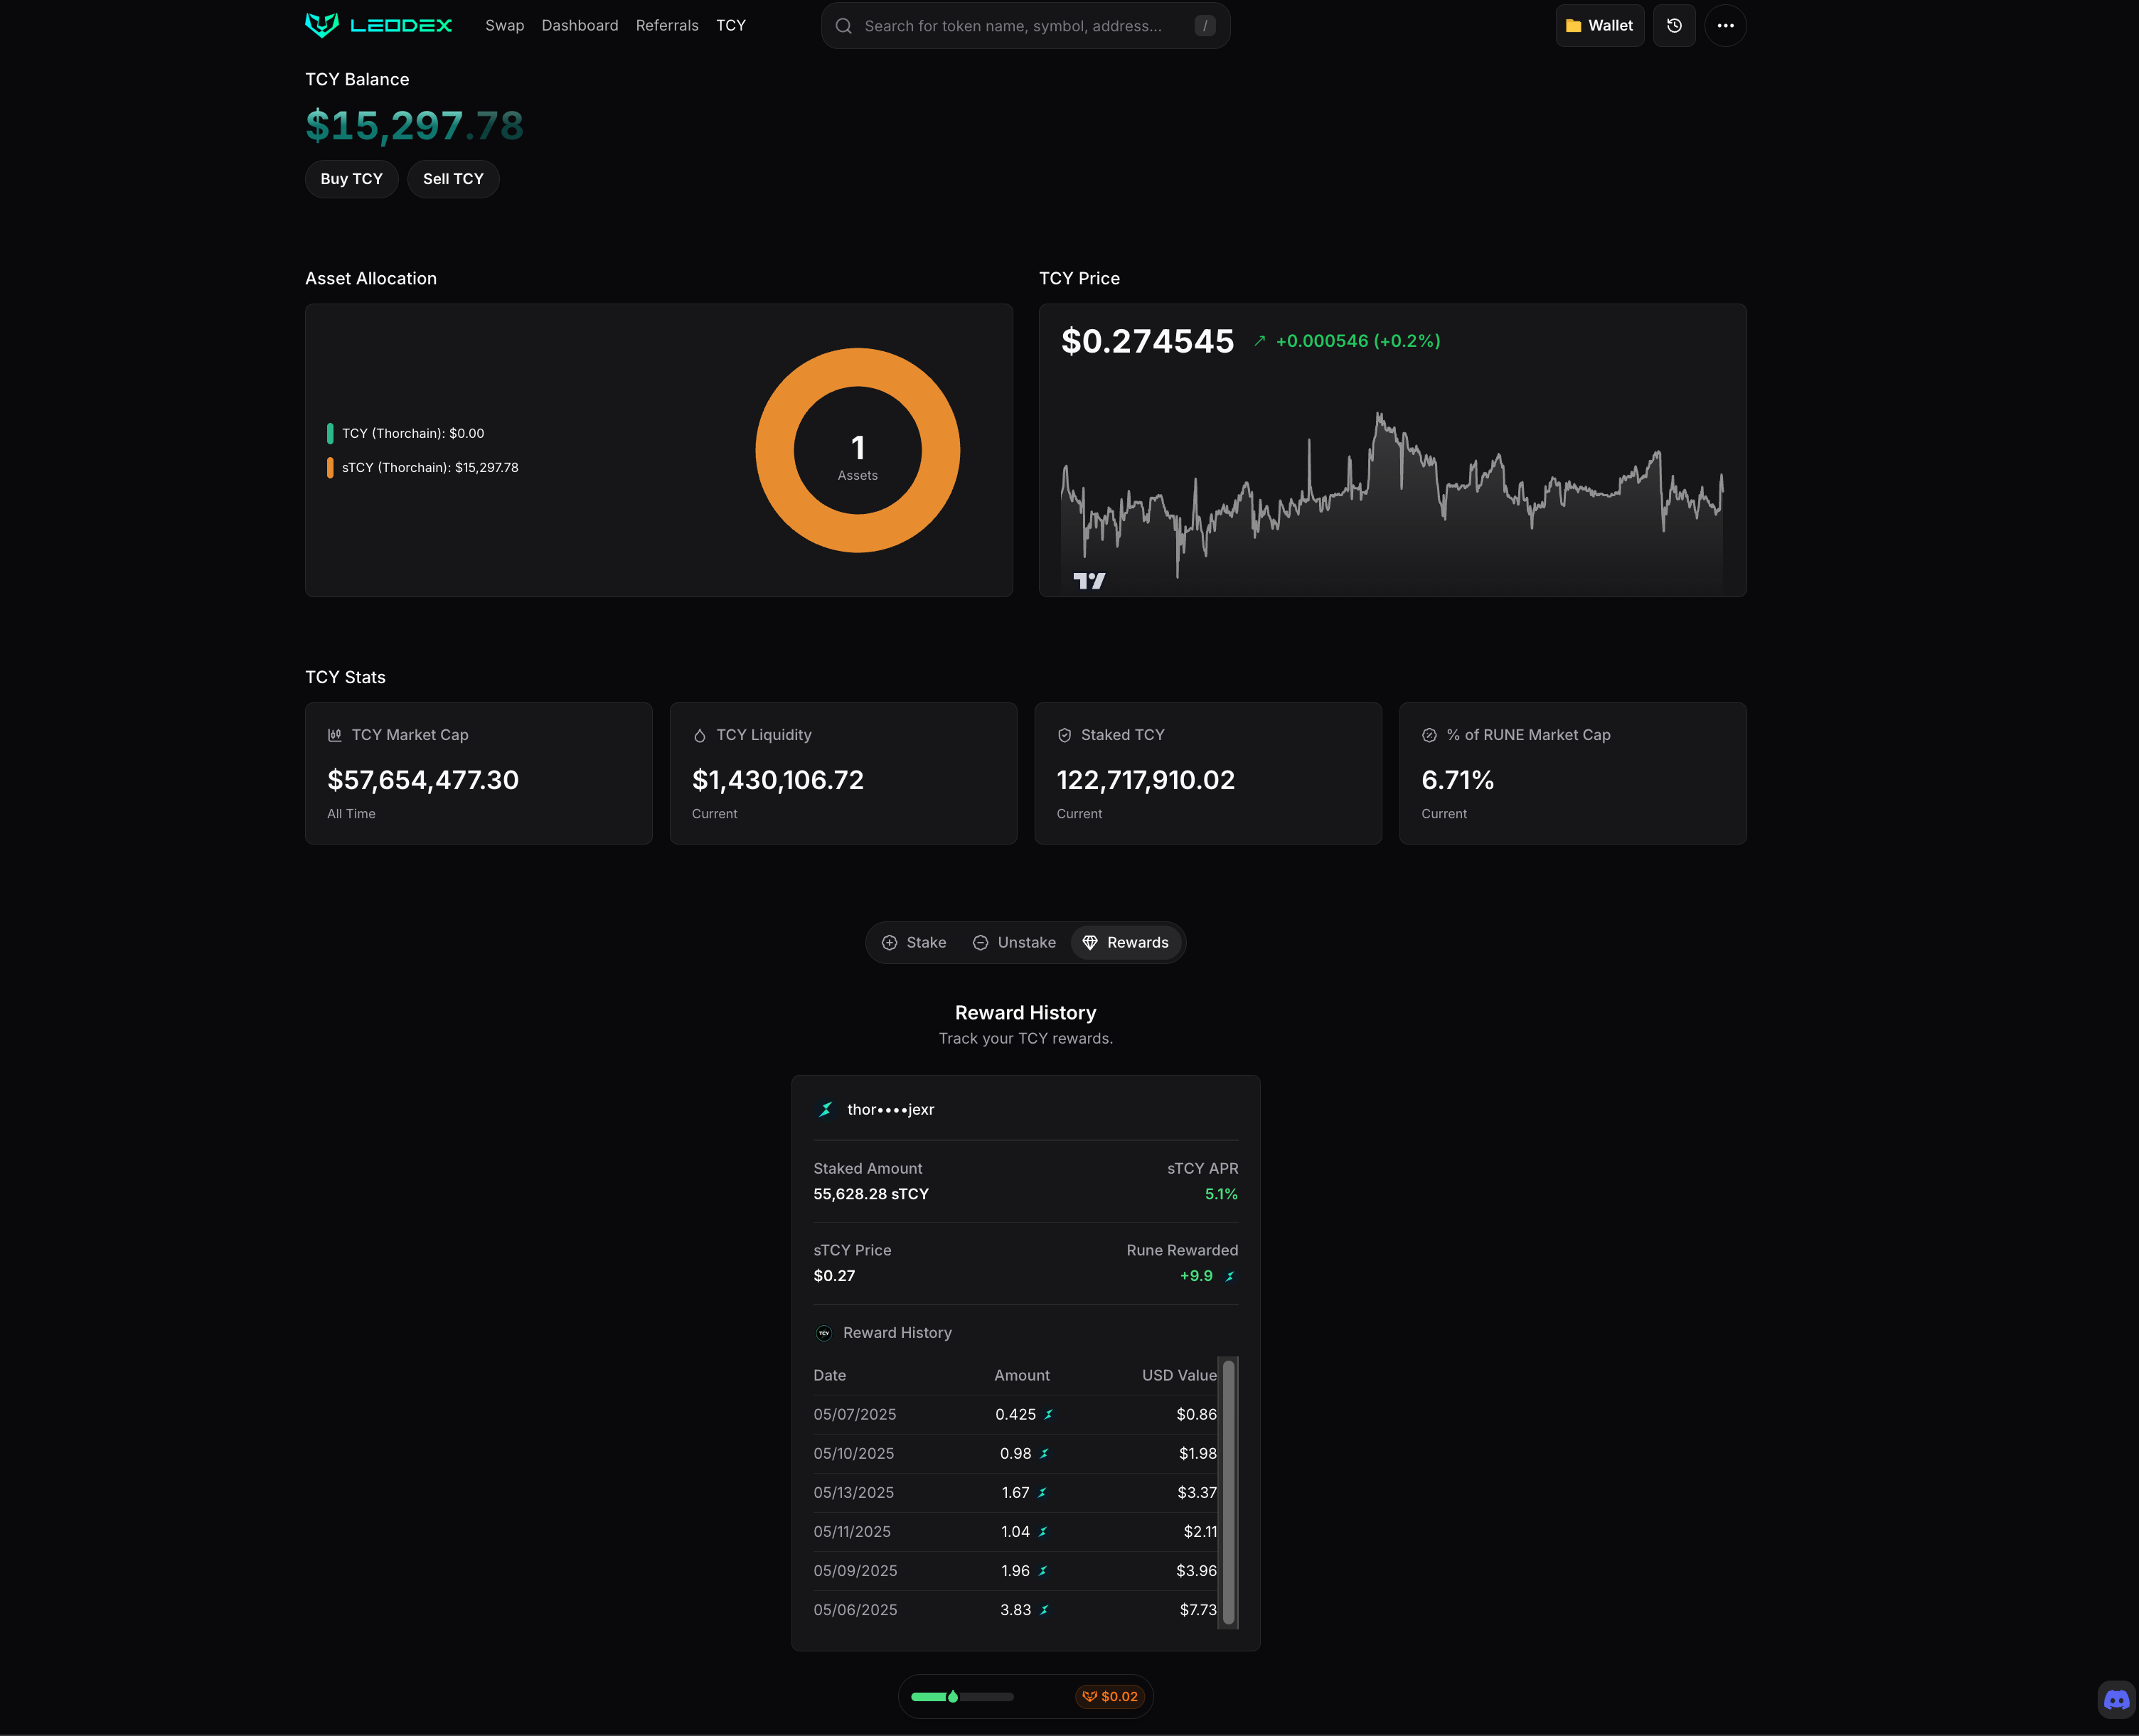This screenshot has height=1736, width=2139.
Task: Click the % of RUNE Market Cap icon
Action: (x=1429, y=735)
